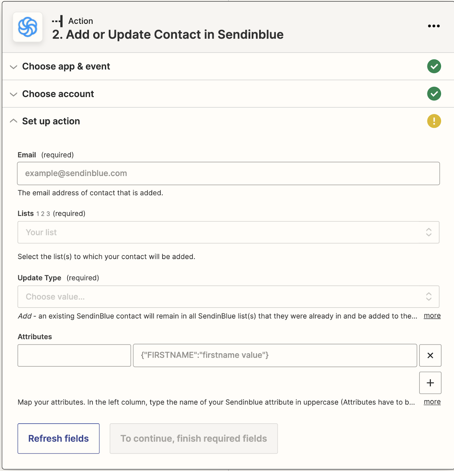Add a new attribute row with plus button
Image resolution: width=454 pixels, height=471 pixels.
pyautogui.click(x=430, y=383)
